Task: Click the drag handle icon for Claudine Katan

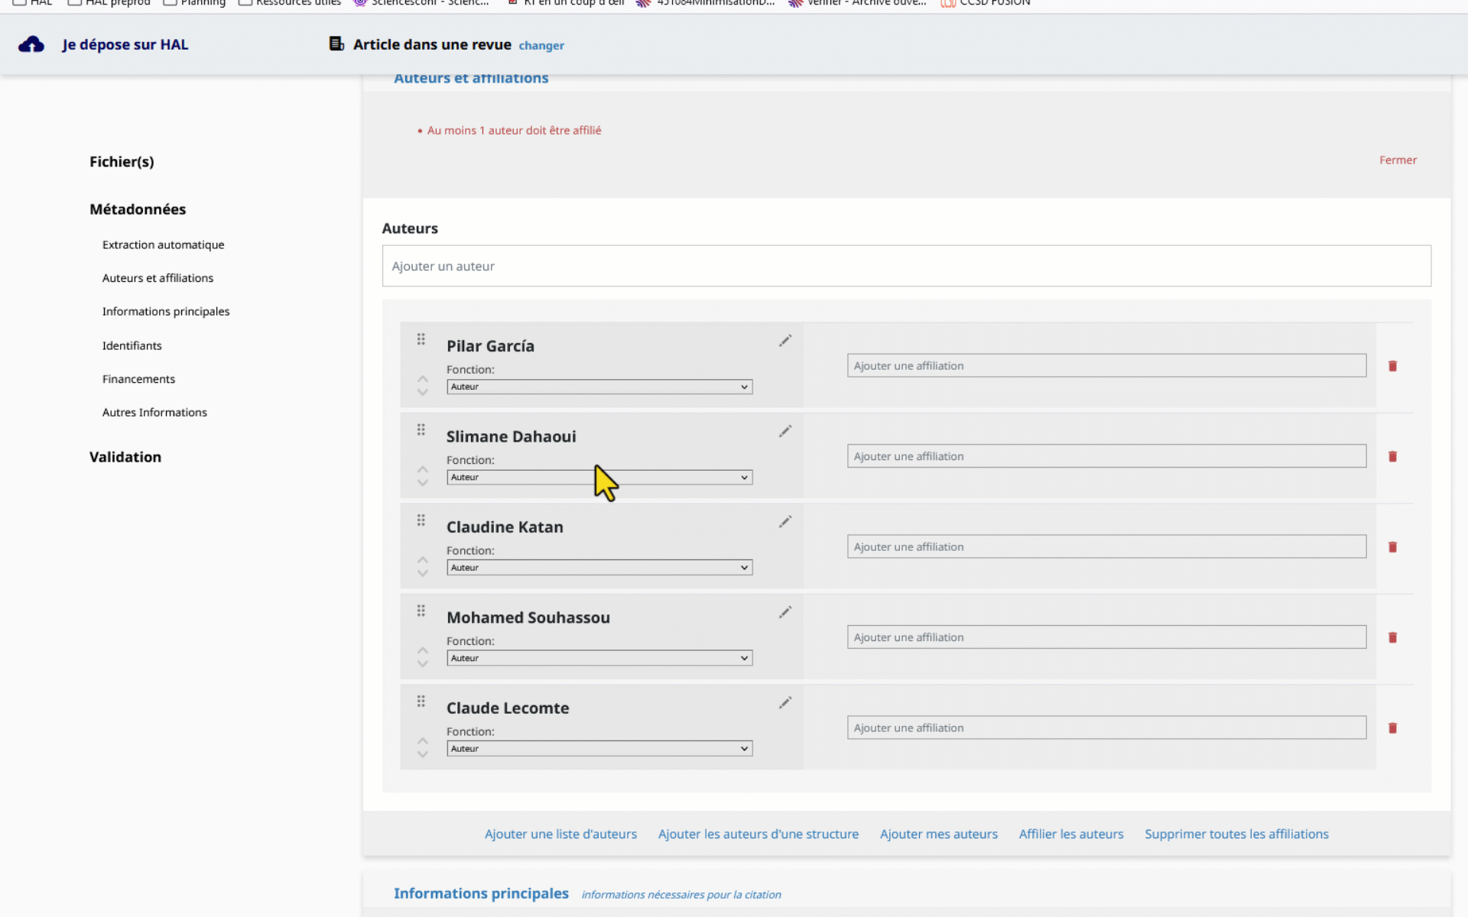Action: [x=421, y=521]
